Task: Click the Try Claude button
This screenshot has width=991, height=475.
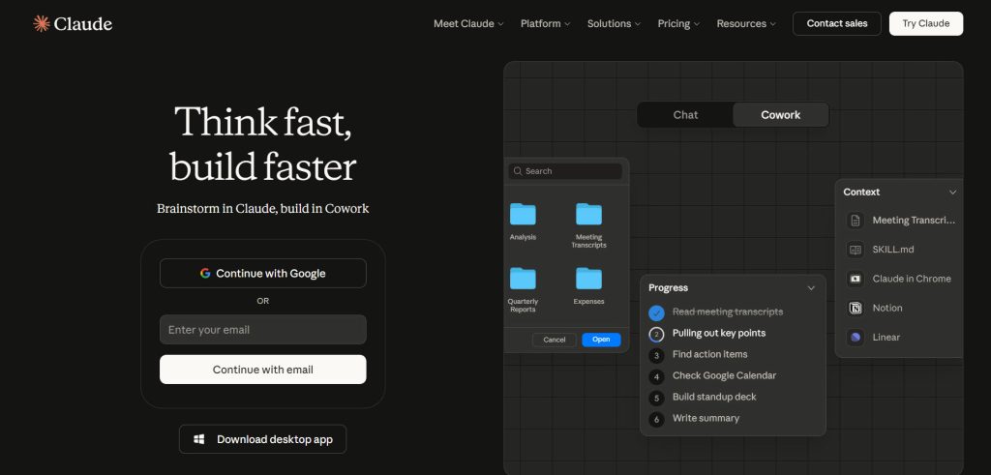Action: point(926,23)
